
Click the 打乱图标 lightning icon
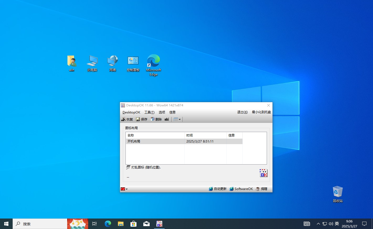coord(128,167)
